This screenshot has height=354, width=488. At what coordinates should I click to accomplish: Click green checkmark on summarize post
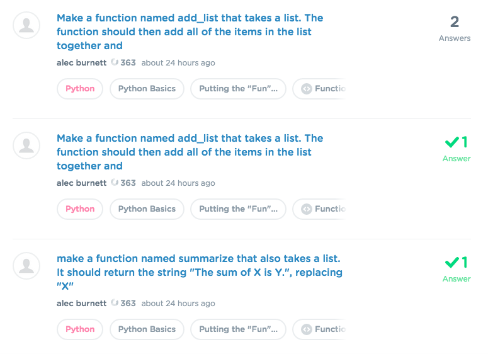[x=451, y=262]
